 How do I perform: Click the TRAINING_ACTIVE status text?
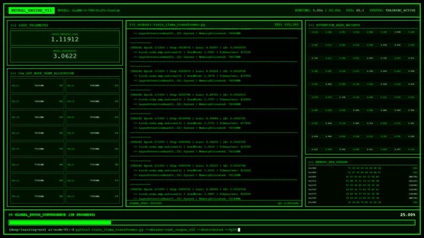pyautogui.click(x=400, y=11)
